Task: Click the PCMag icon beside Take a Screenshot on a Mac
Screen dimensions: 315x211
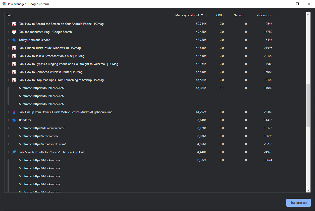Action: (14, 56)
